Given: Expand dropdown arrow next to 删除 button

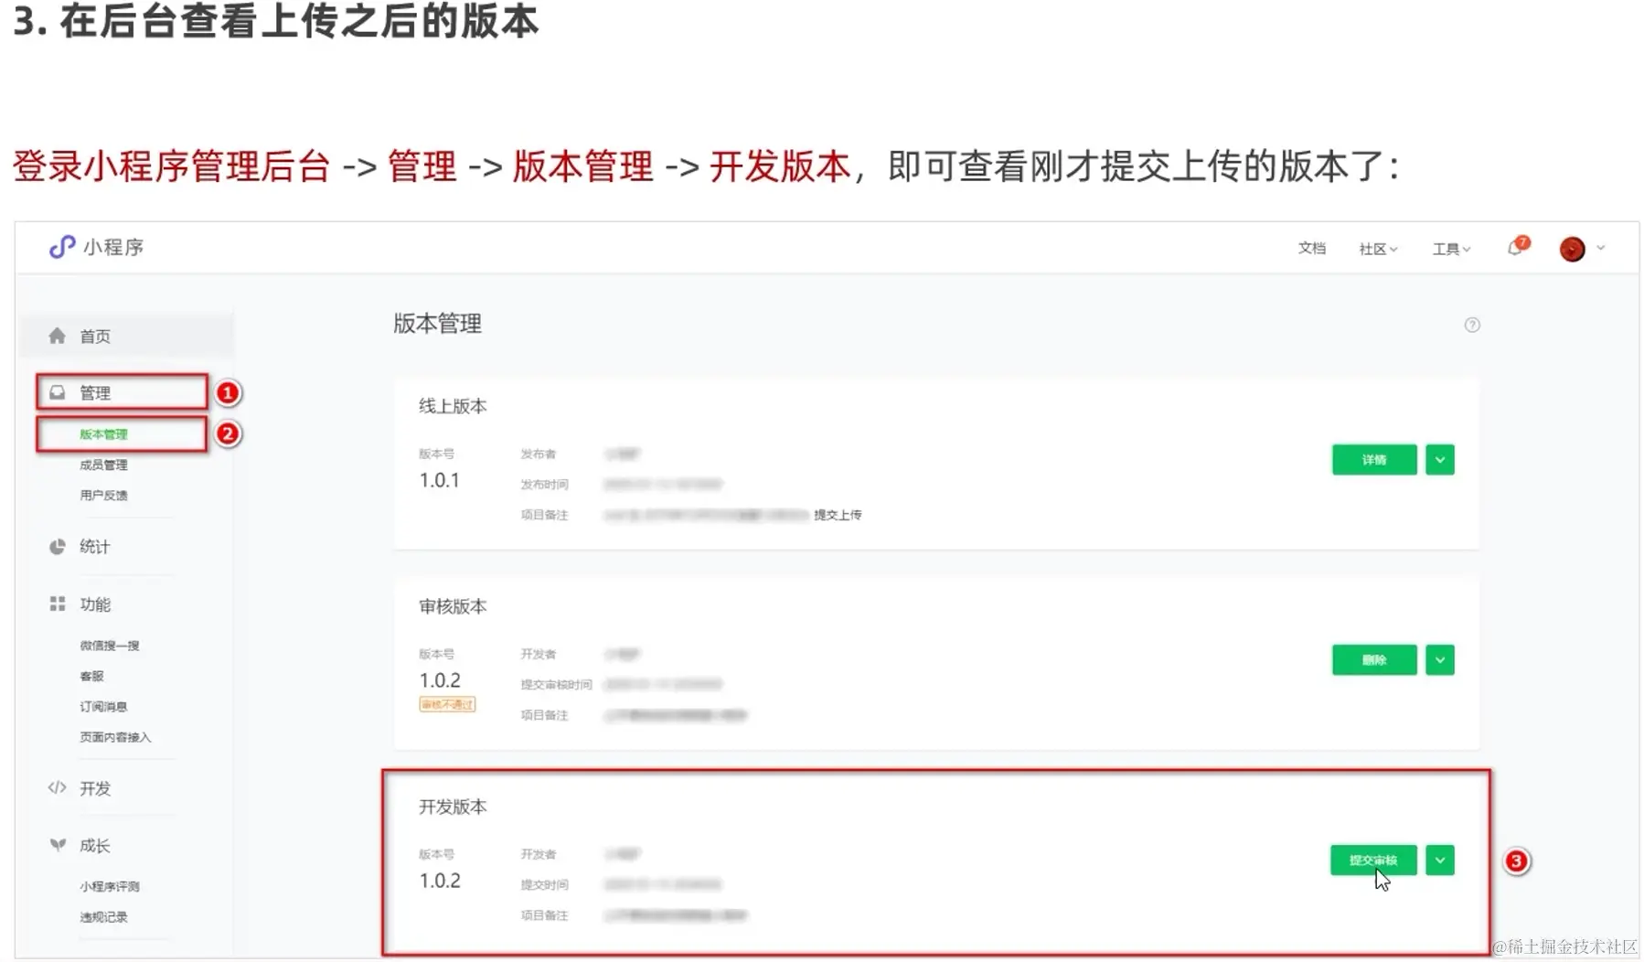Looking at the screenshot, I should (1440, 660).
